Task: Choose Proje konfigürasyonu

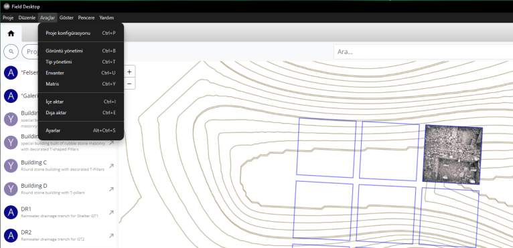Action: point(81,33)
